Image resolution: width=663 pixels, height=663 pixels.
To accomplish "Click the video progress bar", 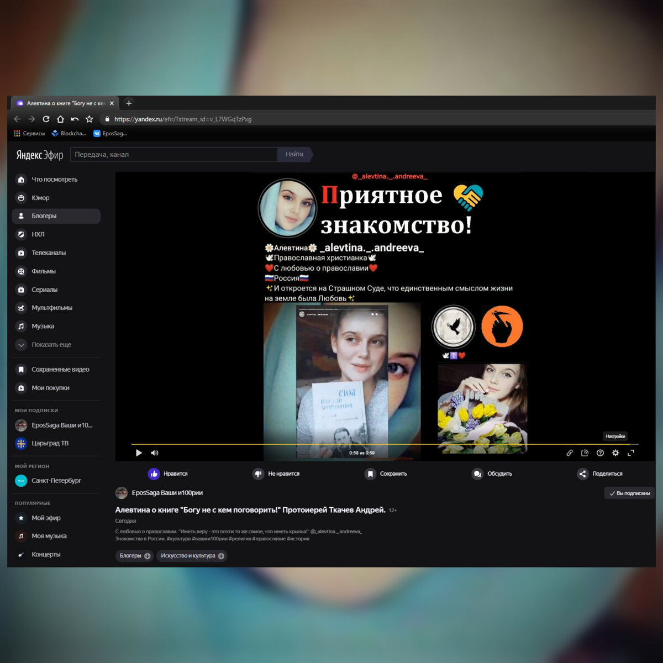I will coord(385,444).
